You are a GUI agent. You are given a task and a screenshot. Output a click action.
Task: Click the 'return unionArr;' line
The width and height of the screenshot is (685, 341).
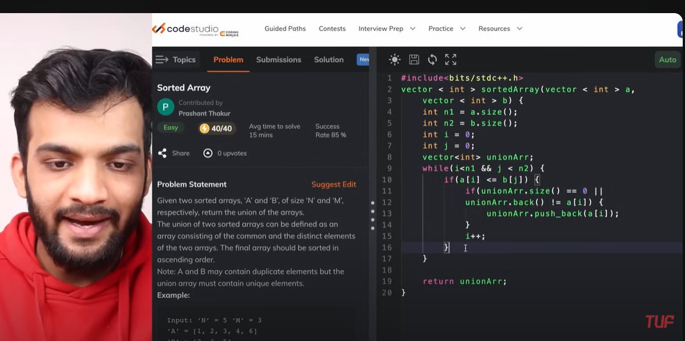(x=465, y=281)
